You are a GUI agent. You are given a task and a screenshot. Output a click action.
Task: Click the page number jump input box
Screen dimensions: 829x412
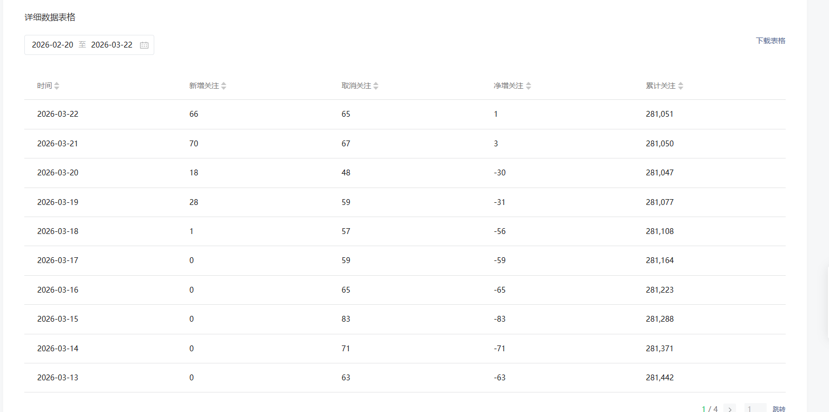pyautogui.click(x=755, y=409)
